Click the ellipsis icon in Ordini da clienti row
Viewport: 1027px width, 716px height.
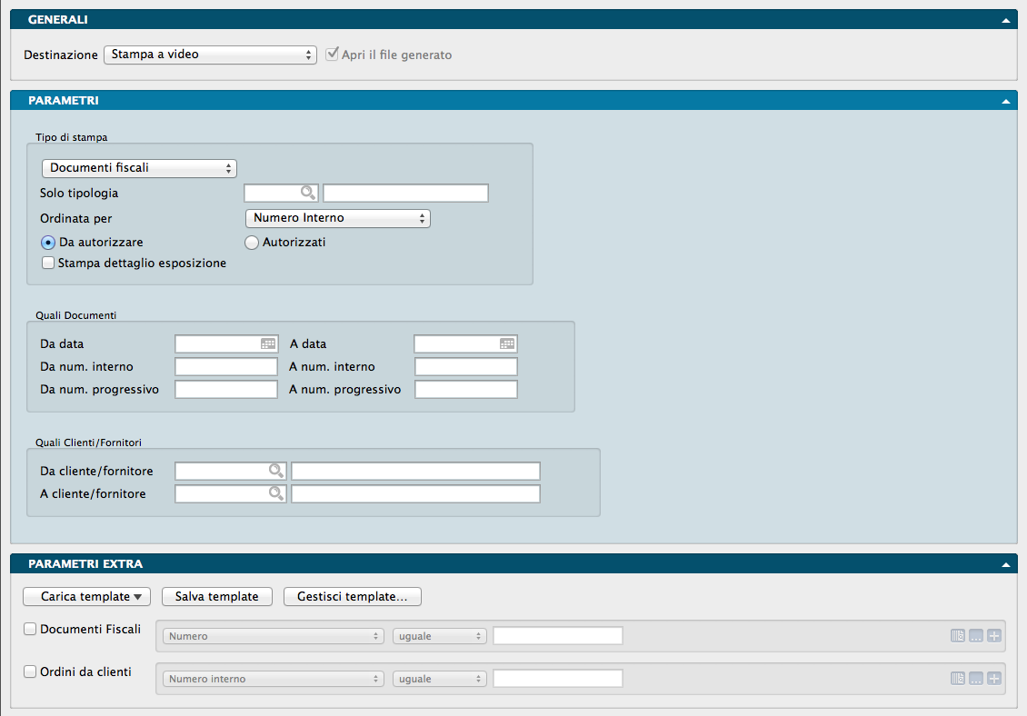click(x=975, y=679)
